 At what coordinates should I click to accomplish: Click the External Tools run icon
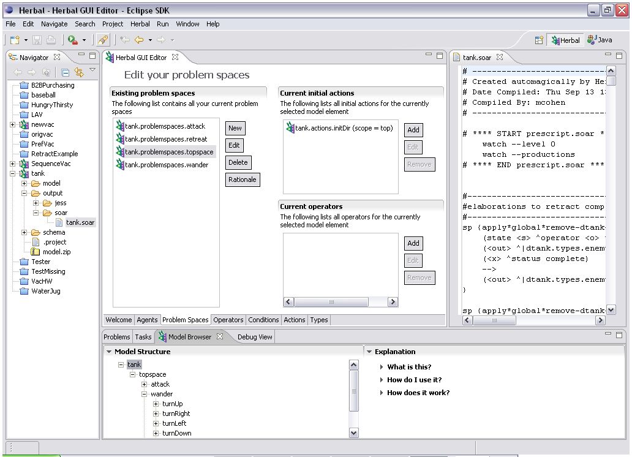73,40
